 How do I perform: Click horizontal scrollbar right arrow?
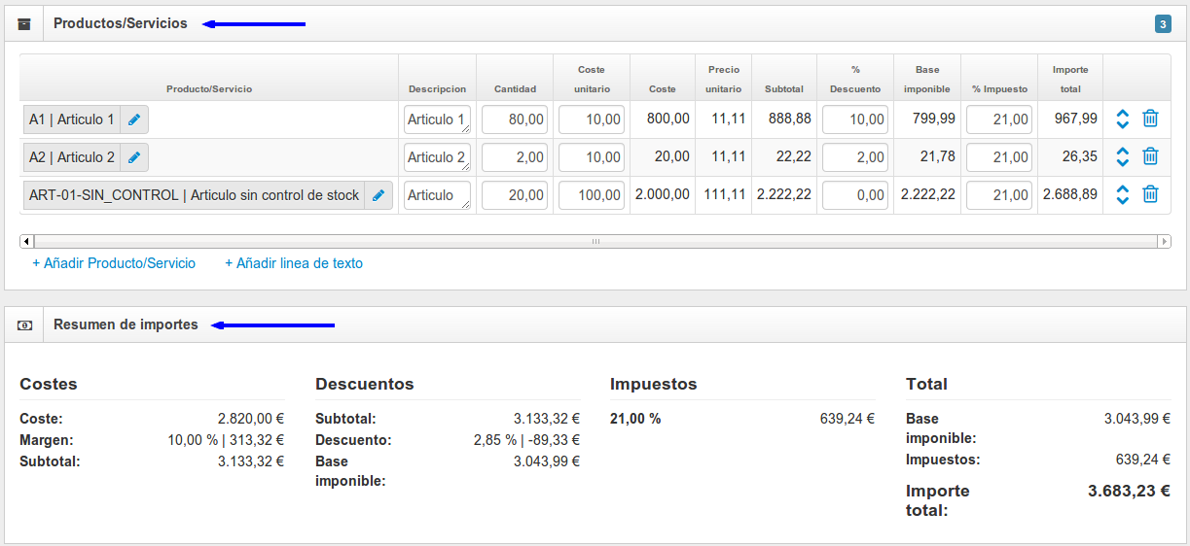(x=1164, y=241)
